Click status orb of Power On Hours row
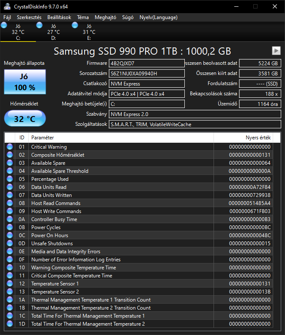 pos(10,235)
